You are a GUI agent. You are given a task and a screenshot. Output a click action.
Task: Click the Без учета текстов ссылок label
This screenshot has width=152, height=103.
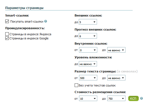click(97, 85)
